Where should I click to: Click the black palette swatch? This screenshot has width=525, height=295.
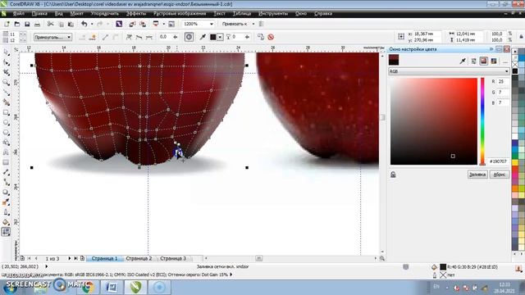coord(515,71)
